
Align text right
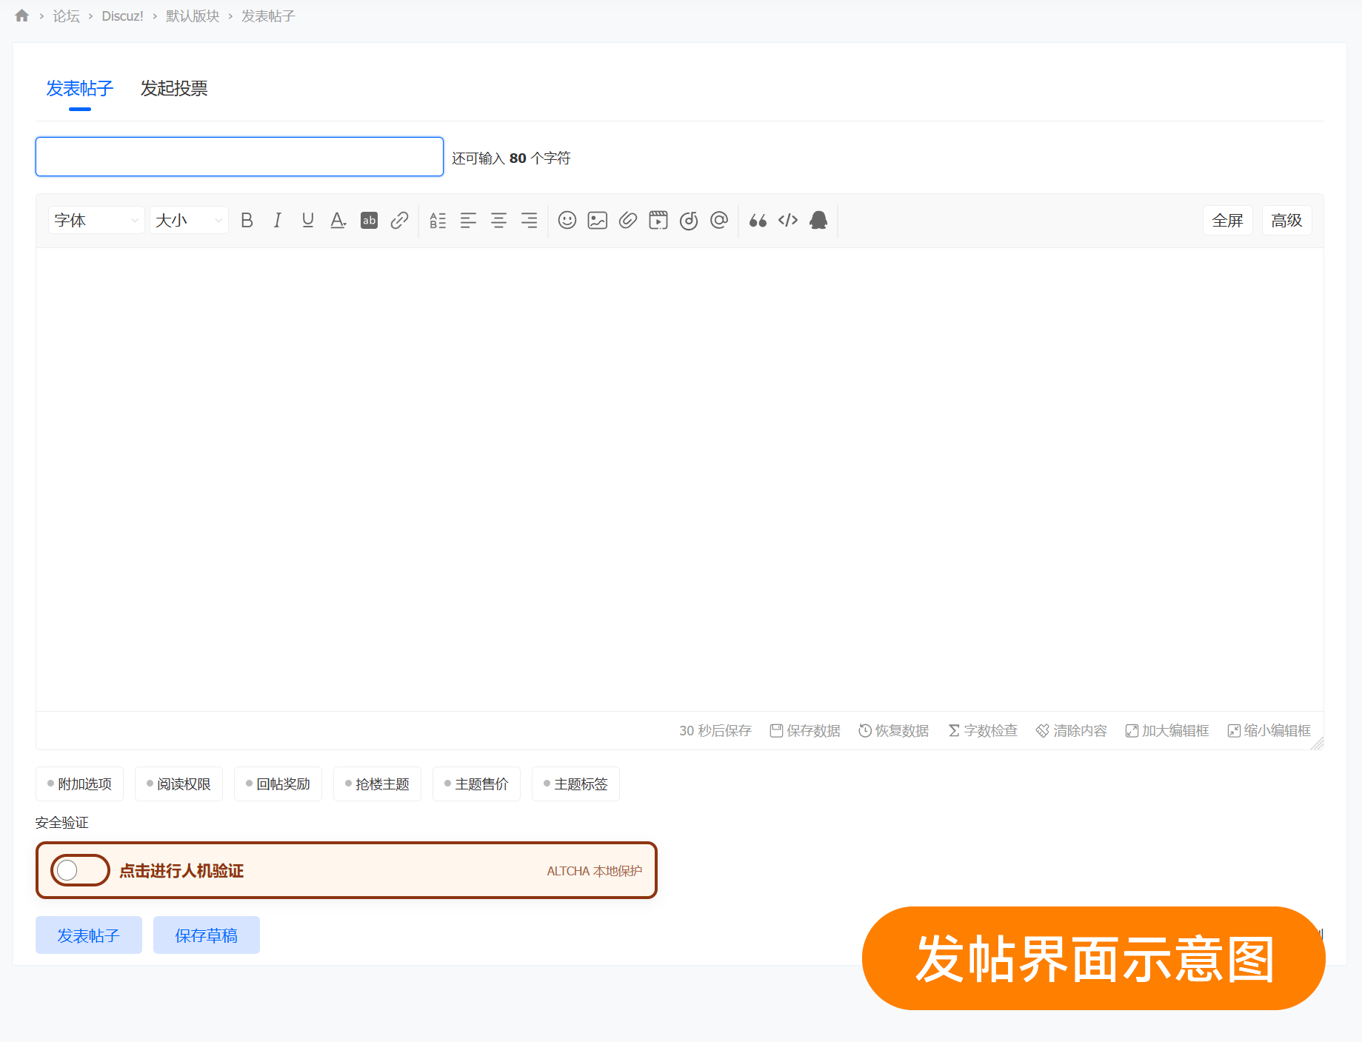529,220
